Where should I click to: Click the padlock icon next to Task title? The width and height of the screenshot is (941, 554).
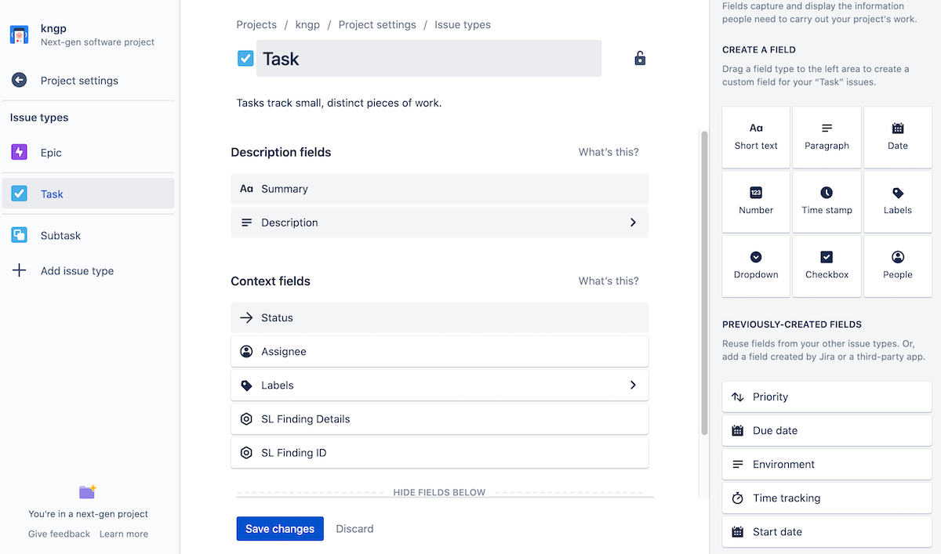(x=640, y=58)
